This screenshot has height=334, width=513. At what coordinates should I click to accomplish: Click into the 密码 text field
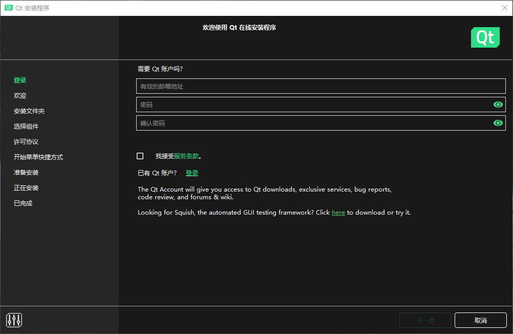pyautogui.click(x=312, y=105)
